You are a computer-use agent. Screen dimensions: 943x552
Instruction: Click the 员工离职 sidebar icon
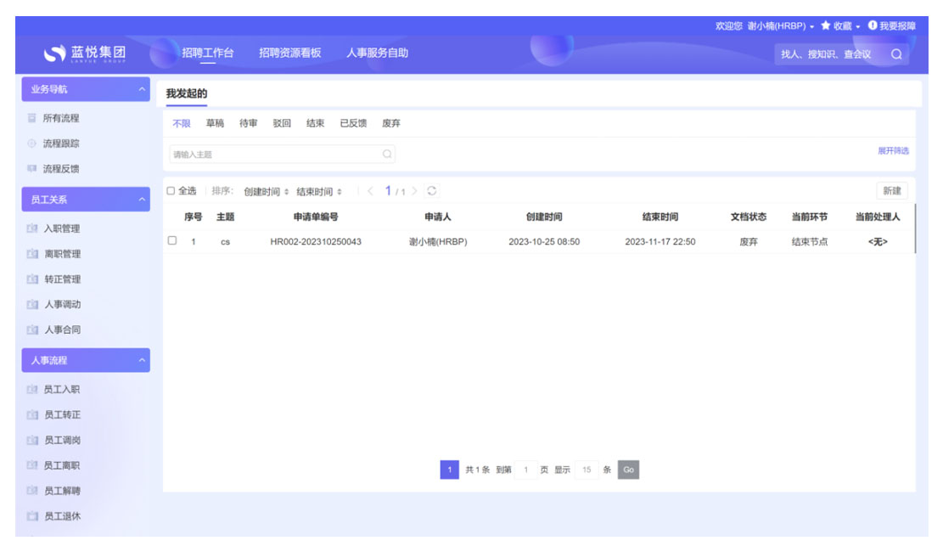click(32, 465)
